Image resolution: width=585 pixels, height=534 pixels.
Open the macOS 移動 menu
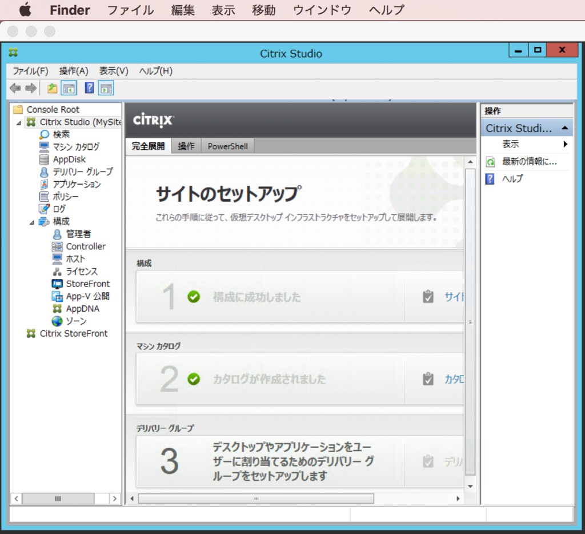click(264, 10)
